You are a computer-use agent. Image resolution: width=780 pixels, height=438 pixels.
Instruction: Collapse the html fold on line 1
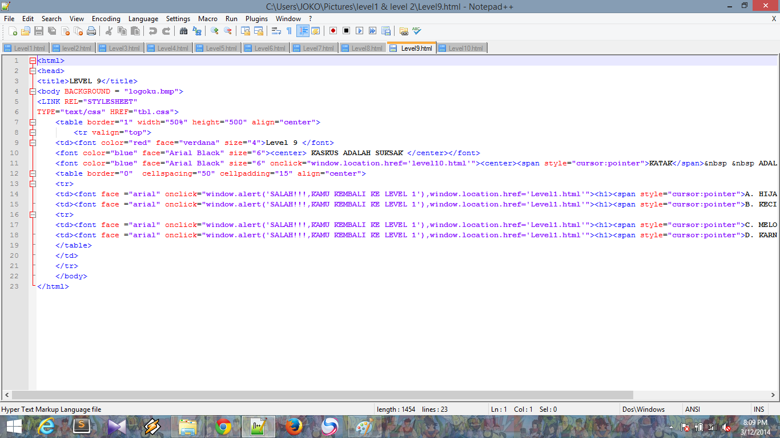coord(33,60)
